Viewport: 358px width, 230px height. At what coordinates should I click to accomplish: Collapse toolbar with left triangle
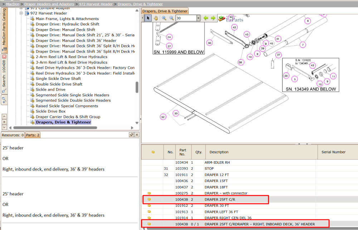[143, 18]
